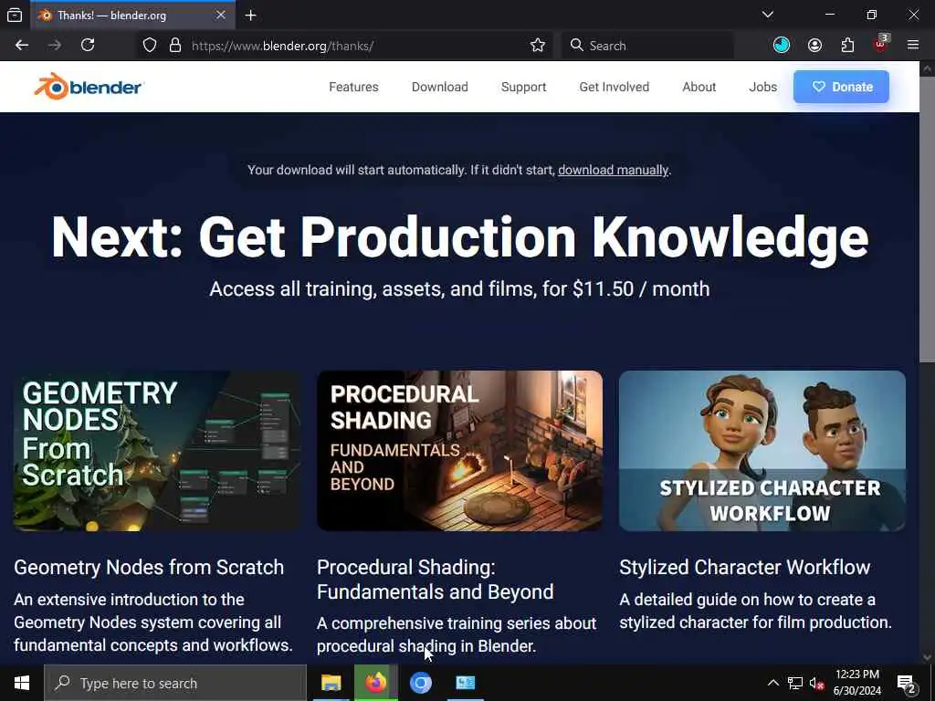Click the browser Search box
This screenshot has height=701, width=935.
pos(647,46)
